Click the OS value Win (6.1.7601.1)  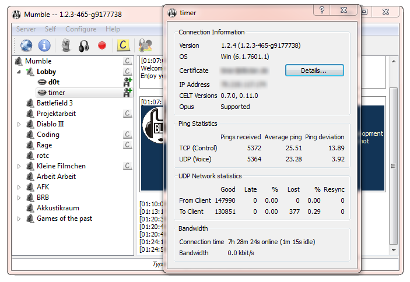coord(245,57)
